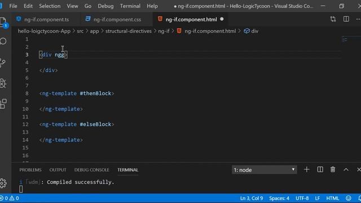Viewport: 361px width, 203px height.
Task: Open the Terminal menu
Action: point(130,6)
